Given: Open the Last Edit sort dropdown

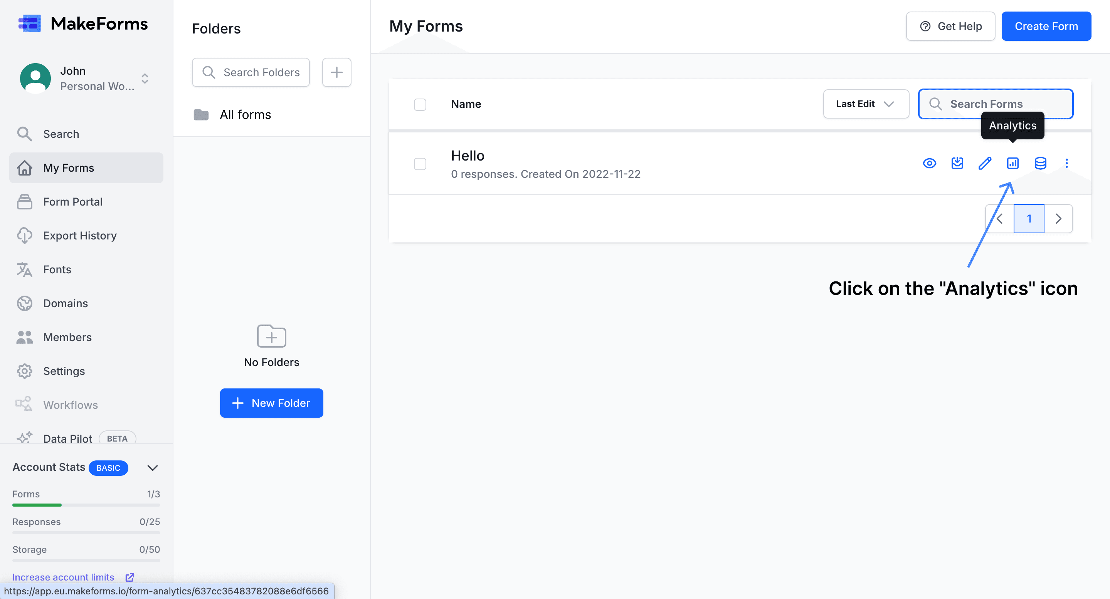Looking at the screenshot, I should tap(866, 104).
